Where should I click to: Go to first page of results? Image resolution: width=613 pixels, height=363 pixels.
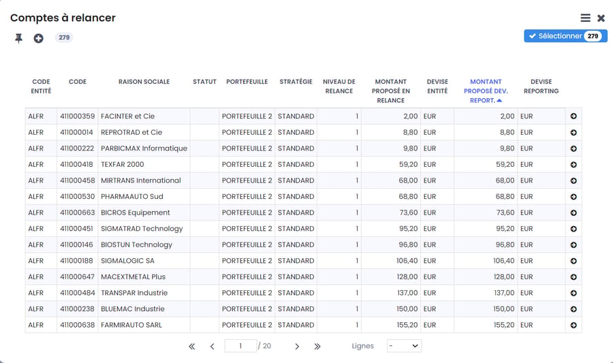click(191, 346)
